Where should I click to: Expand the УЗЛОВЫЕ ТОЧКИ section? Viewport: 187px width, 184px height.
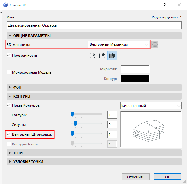94,162
